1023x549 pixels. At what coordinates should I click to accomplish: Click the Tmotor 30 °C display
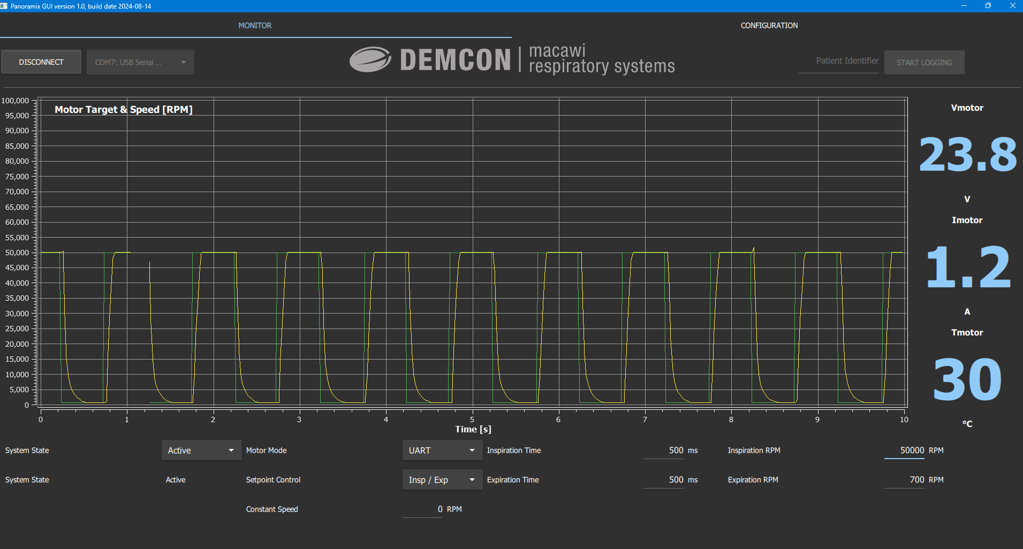(x=966, y=378)
